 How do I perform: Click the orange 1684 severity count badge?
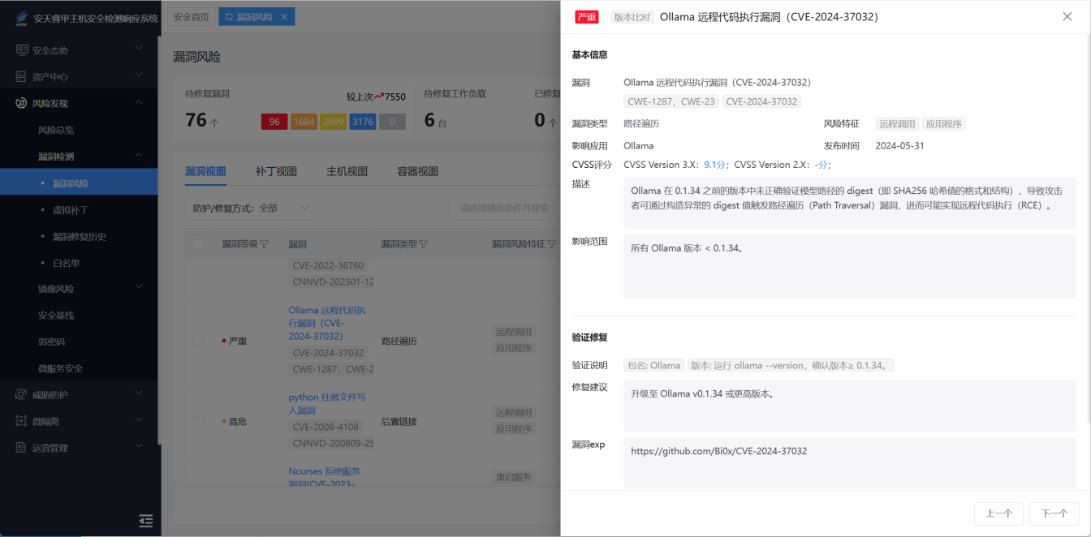[x=304, y=122]
